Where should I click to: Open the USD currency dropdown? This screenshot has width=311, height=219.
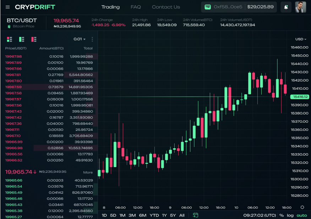tap(301, 39)
